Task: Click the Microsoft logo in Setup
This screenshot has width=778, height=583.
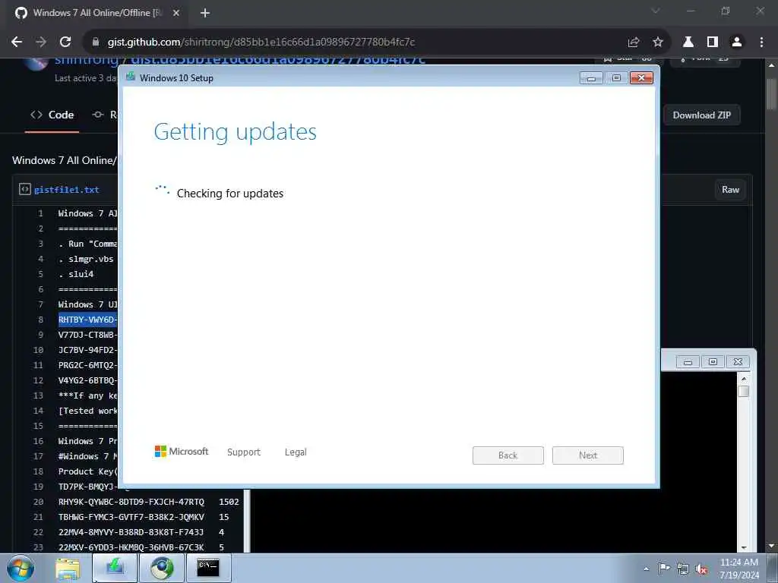Action: point(182,452)
